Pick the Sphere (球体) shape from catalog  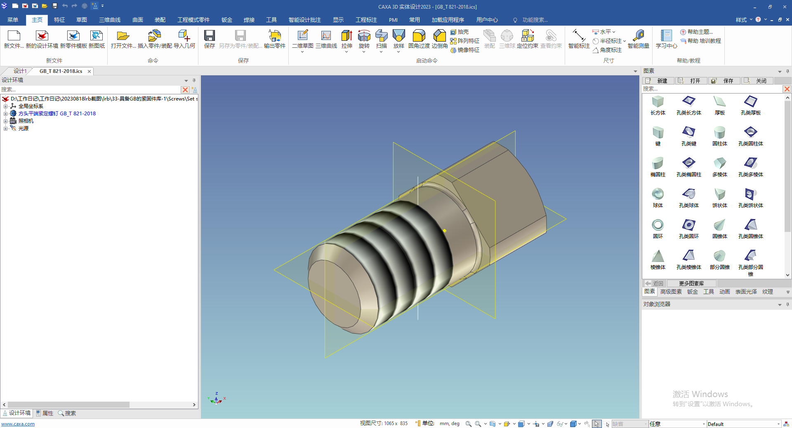pos(658,198)
